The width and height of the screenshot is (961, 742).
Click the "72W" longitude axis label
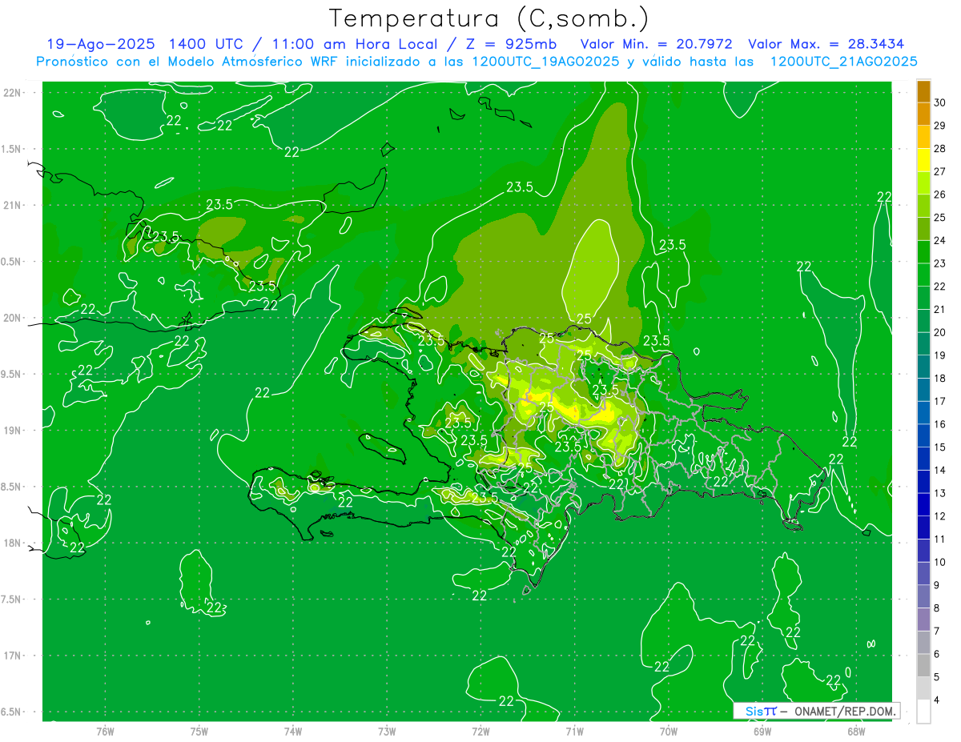tap(480, 732)
